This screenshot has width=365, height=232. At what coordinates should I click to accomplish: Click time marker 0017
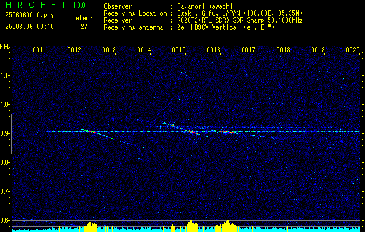tap(248, 50)
